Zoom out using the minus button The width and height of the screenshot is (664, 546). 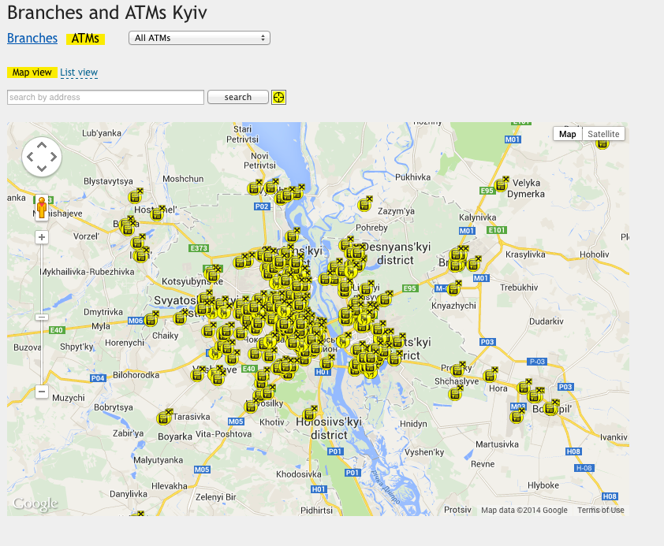[x=42, y=392]
